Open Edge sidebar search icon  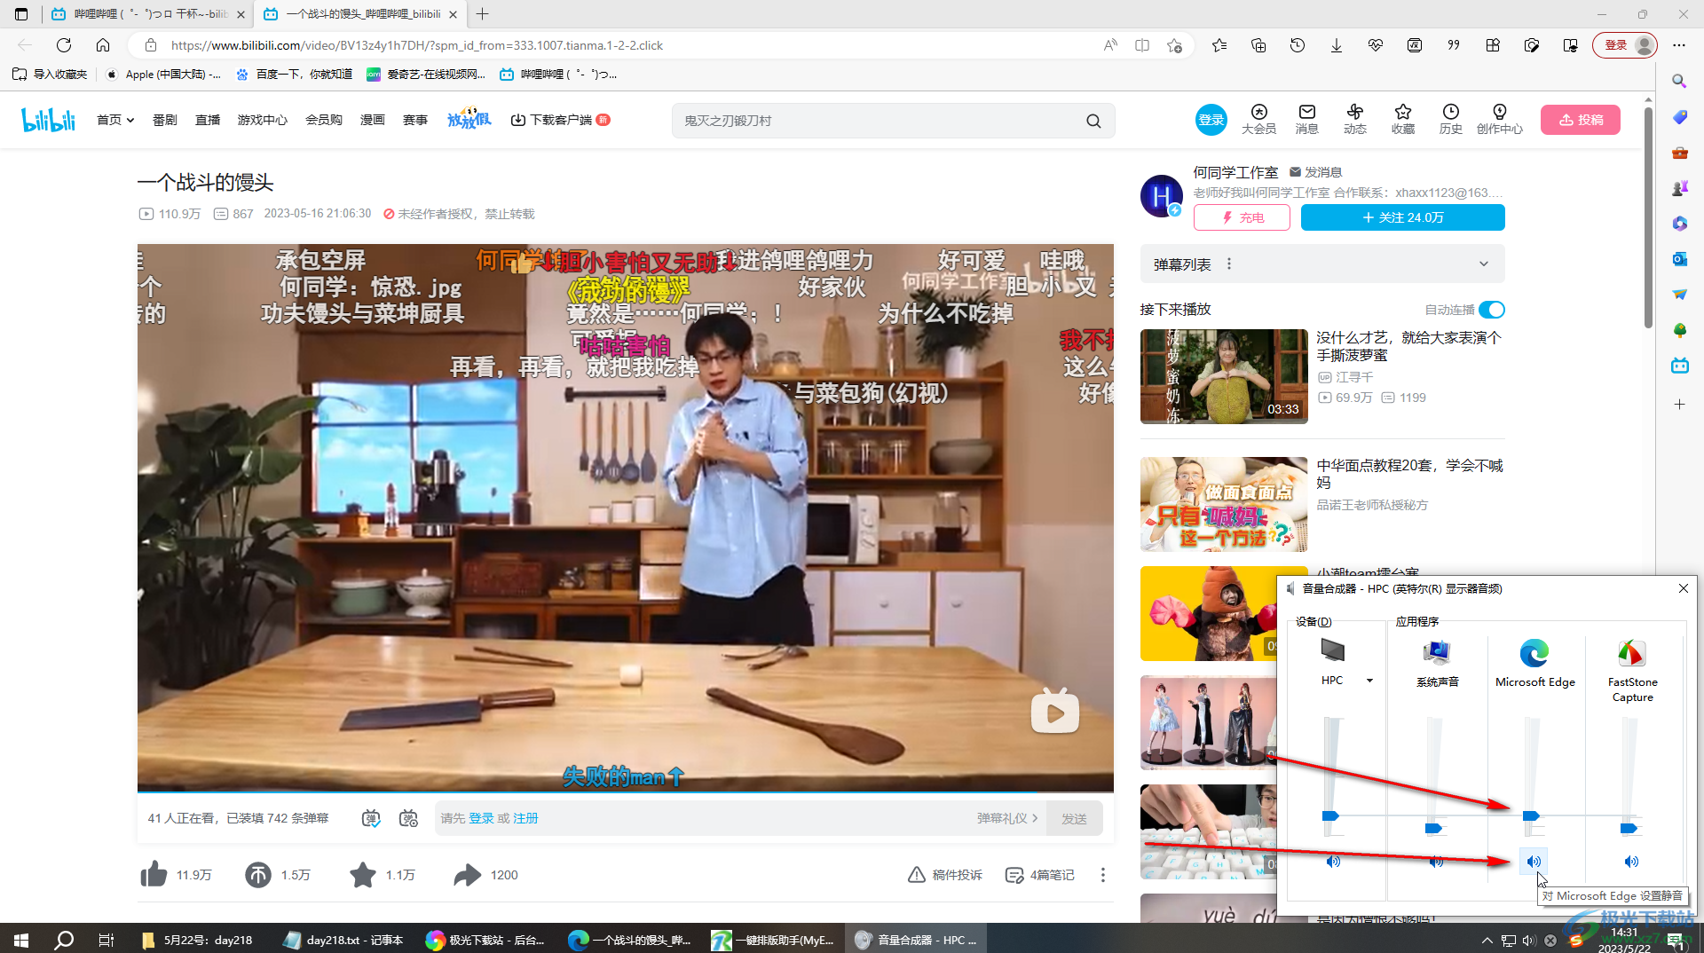pyautogui.click(x=1679, y=81)
